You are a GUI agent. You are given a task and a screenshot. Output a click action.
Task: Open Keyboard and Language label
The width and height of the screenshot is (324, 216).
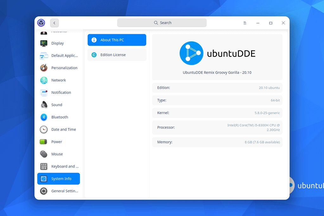[x=65, y=166]
